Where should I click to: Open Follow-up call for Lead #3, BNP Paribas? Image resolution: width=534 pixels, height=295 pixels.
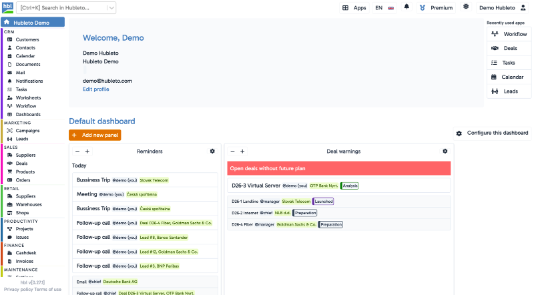coord(145,266)
